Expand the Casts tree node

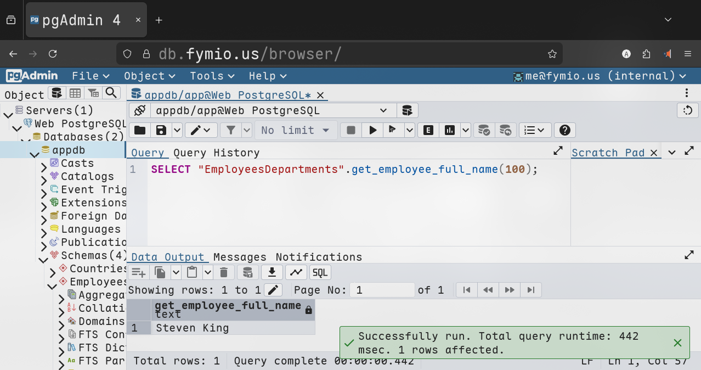(x=44, y=164)
